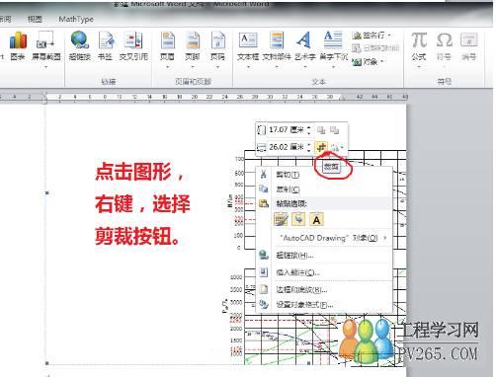Insert Equation (公式) pi icon
This screenshot has width=496, height=377.
pos(419,46)
